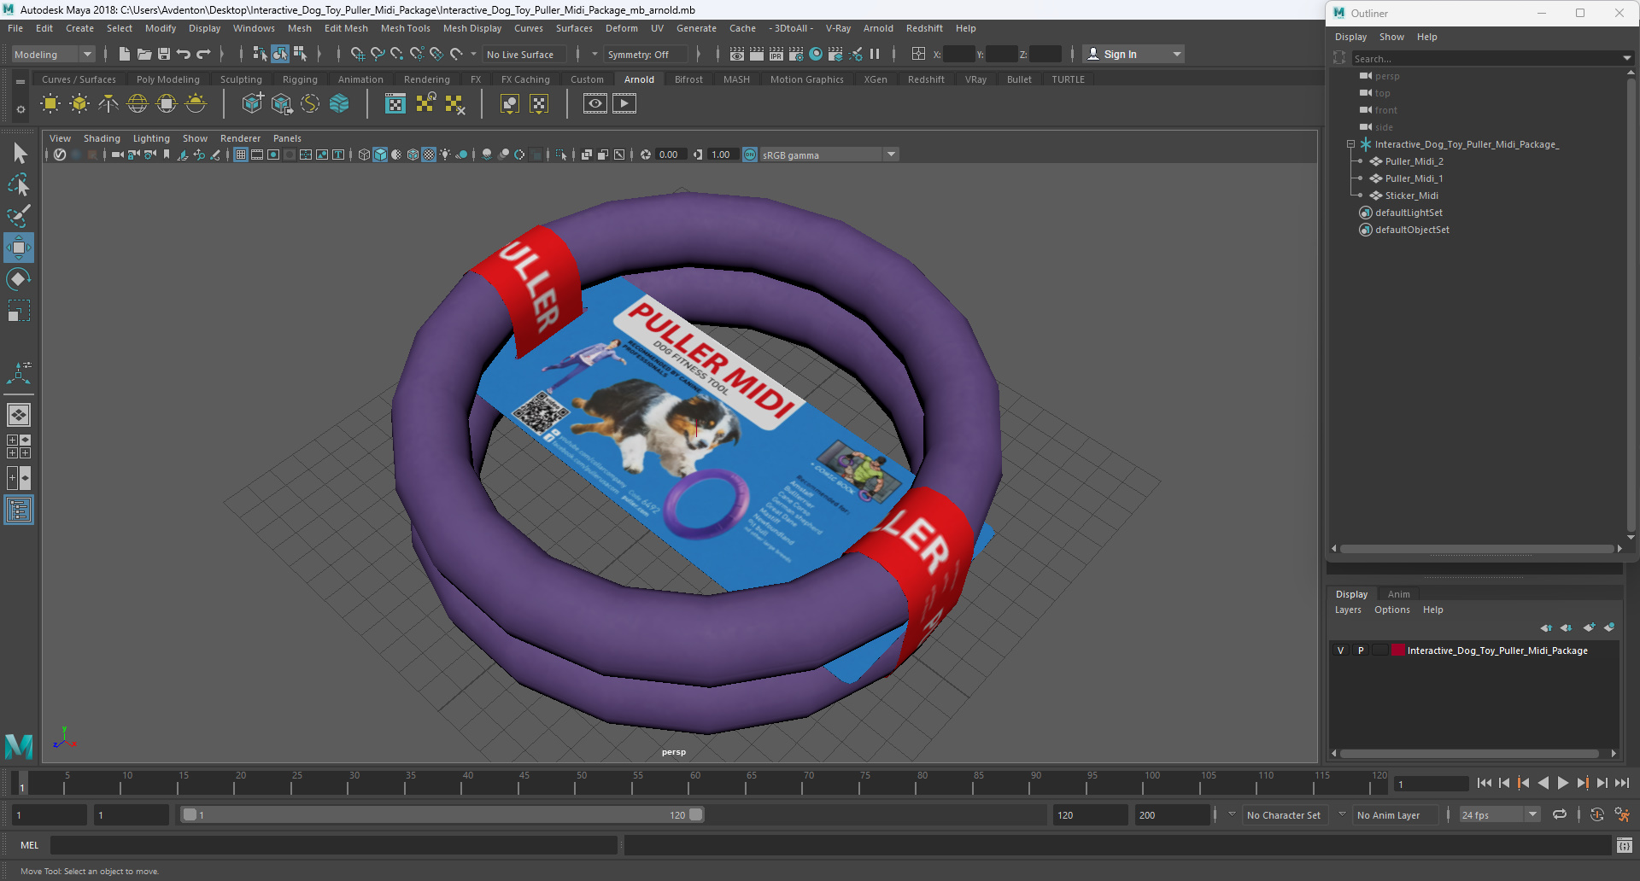Toggle isolate select in viewport
This screenshot has height=881, width=1640.
561,155
